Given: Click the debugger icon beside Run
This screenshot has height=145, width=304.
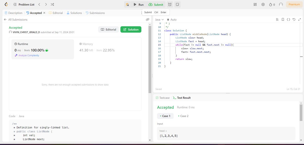Looking at the screenshot, I should click(127, 5).
